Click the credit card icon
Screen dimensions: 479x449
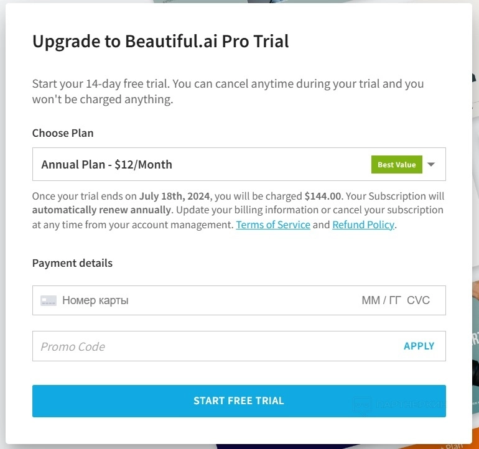coord(49,301)
